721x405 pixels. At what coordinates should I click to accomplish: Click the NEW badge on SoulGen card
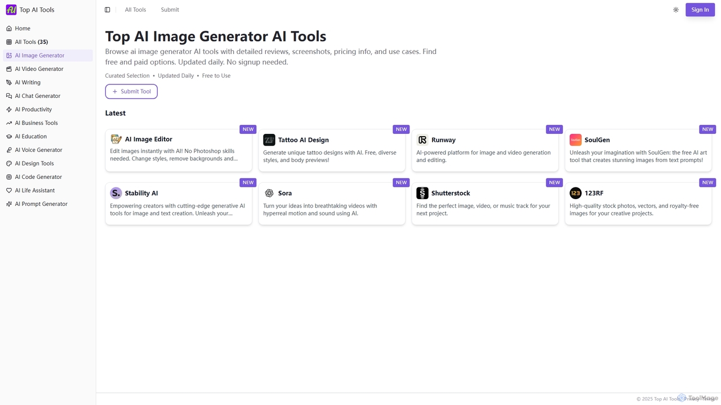[x=707, y=129]
